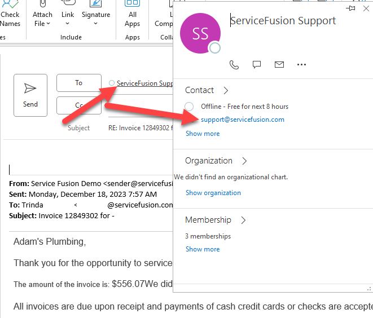Viewport: 373px width, 318px height.
Task: Expand the Contact section chevron
Action: pyautogui.click(x=226, y=91)
